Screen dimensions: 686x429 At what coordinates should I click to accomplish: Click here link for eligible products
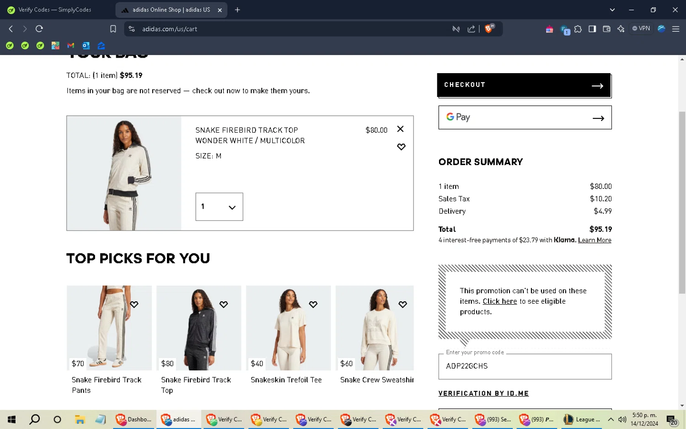click(500, 301)
